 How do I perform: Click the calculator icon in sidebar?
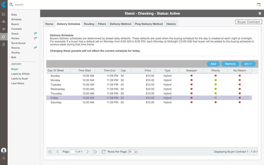coord(4,44)
